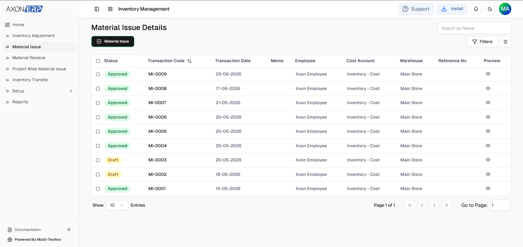523x247 pixels.
Task: Click the globe icon beside Powered By
Action: (10, 240)
